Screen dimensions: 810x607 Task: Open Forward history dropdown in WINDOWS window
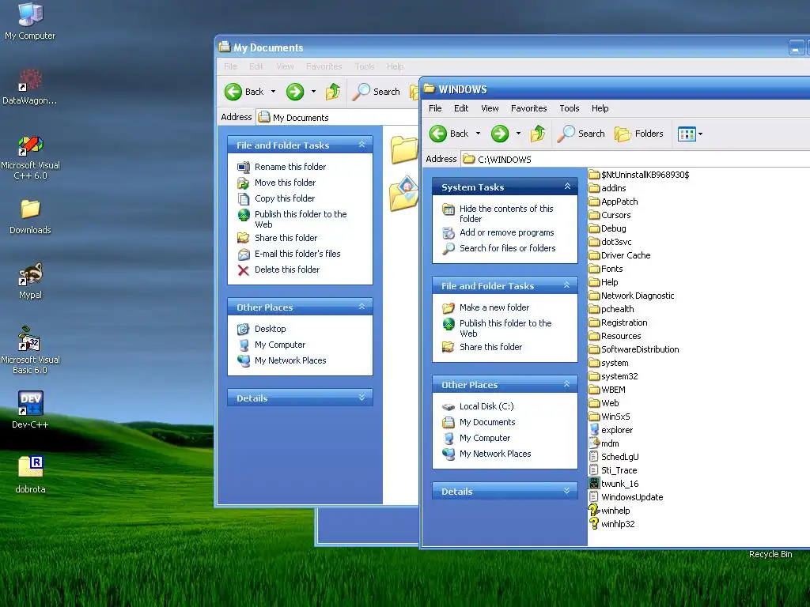(518, 134)
